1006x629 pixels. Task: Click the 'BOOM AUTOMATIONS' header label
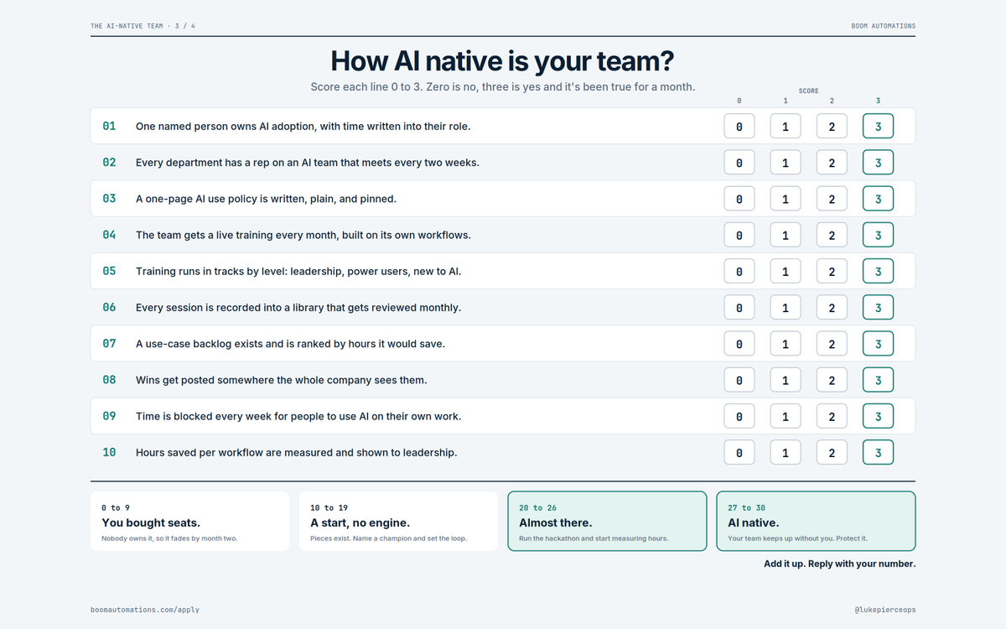883,26
